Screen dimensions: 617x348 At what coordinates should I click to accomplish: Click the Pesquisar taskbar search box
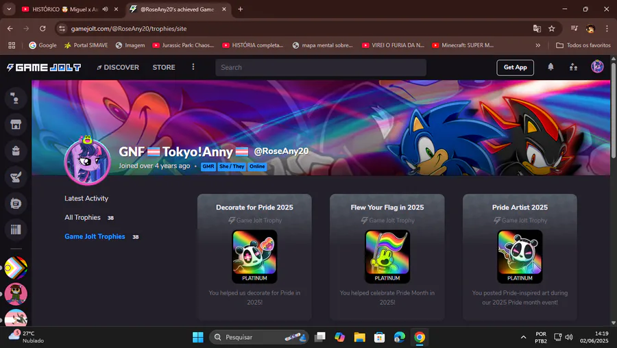pyautogui.click(x=260, y=337)
